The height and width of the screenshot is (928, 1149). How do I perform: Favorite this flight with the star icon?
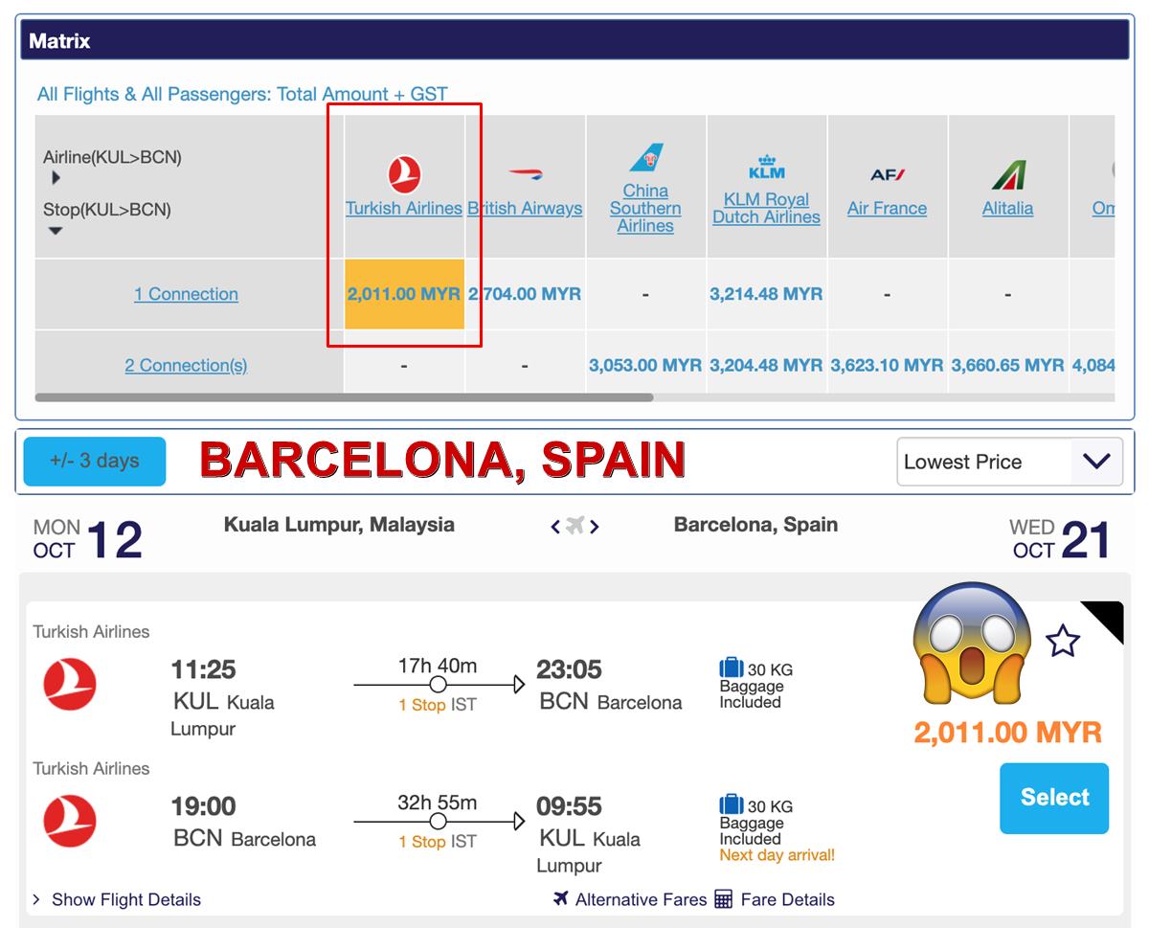tap(1062, 641)
